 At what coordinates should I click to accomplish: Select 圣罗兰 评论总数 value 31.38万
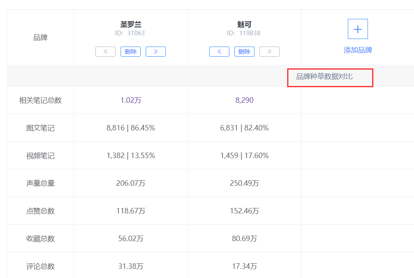coord(131,266)
